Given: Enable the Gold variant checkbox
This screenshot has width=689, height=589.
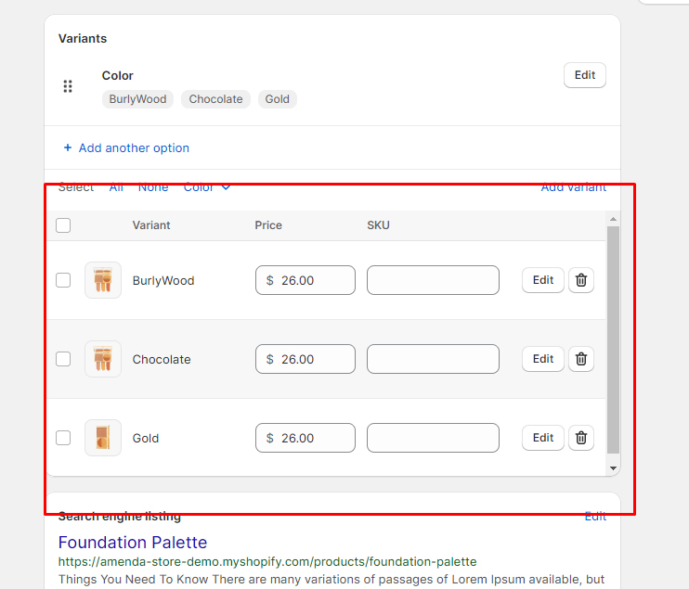Looking at the screenshot, I should click(63, 438).
